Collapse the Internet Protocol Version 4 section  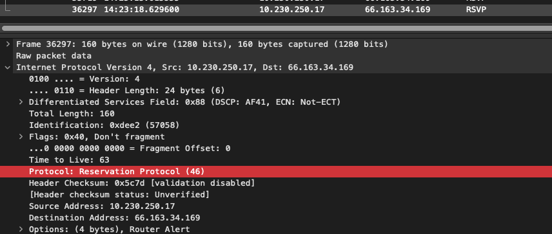point(8,67)
